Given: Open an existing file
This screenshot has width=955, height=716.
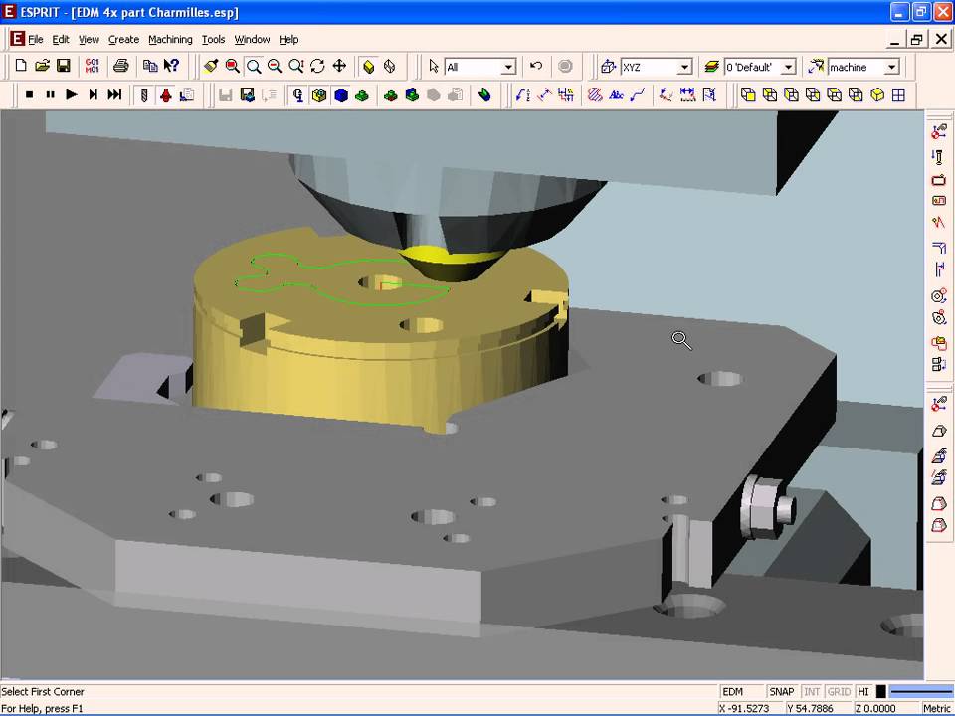Looking at the screenshot, I should click(x=42, y=66).
